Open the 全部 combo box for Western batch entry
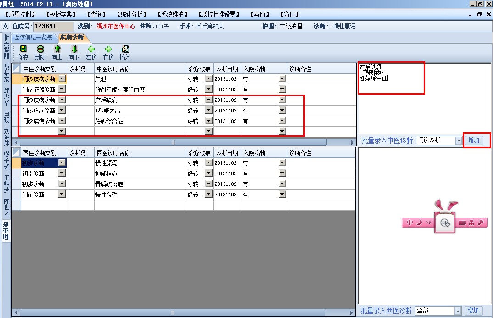 [x=438, y=311]
